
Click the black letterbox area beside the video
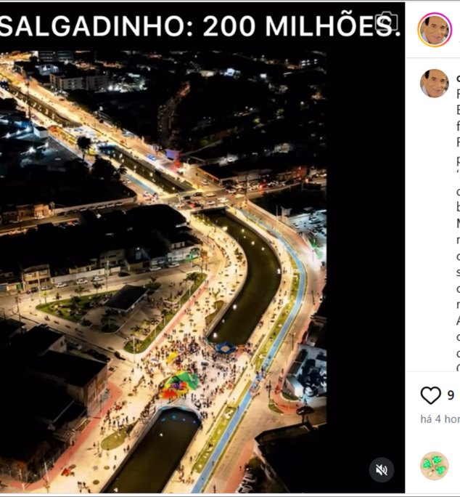366,254
